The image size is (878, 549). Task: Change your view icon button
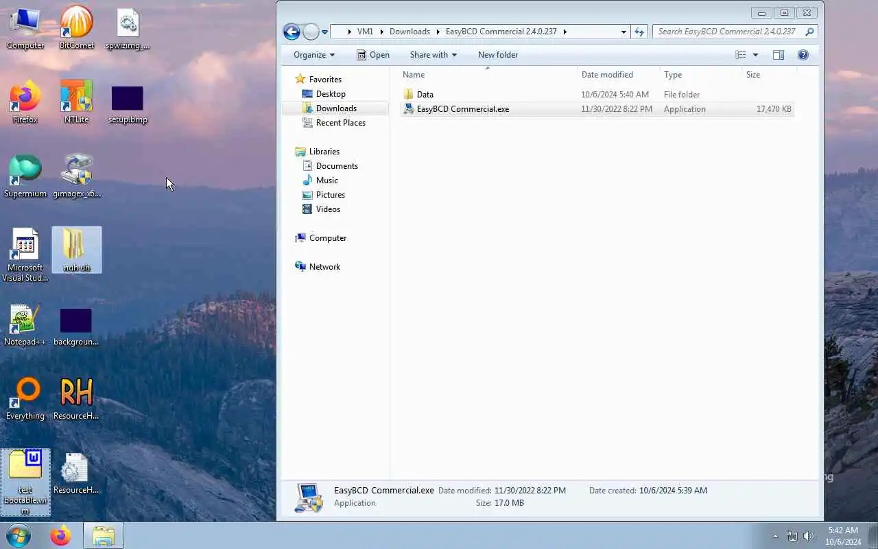coord(741,55)
